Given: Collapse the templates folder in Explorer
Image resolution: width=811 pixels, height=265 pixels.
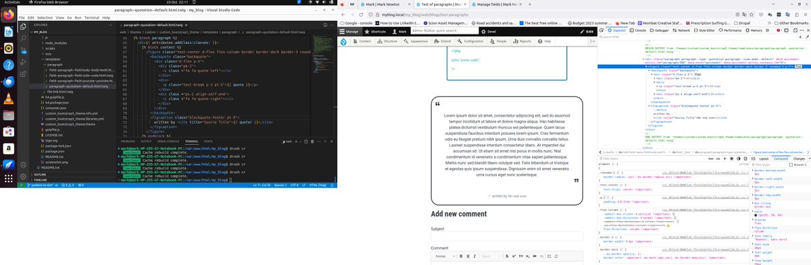Looking at the screenshot, I should (x=53, y=59).
